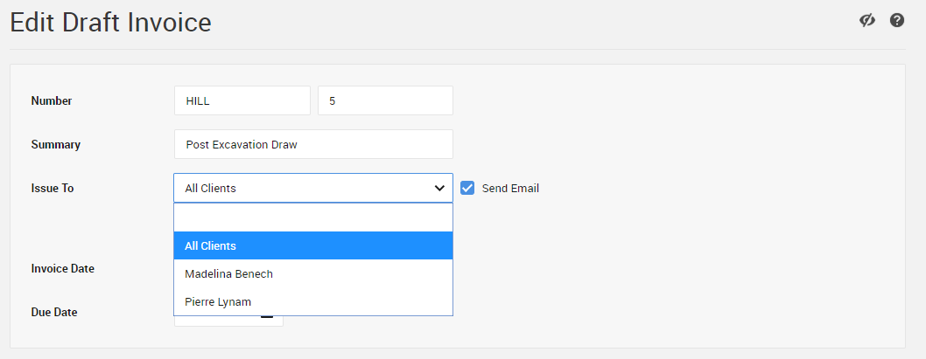
Task: Click the Summary field with Post Excavation Draw
Action: pos(312,144)
